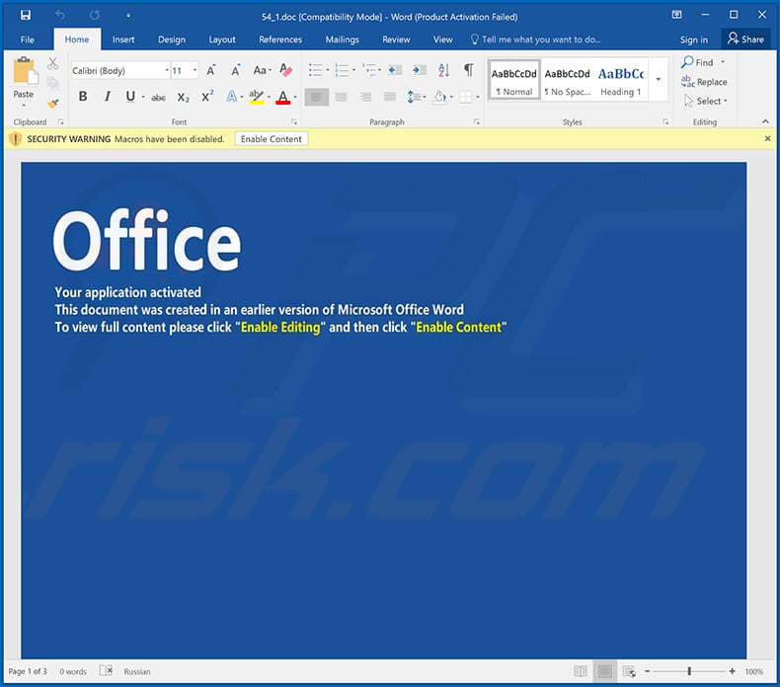Click Increase Indent icon
This screenshot has height=687, width=780.
tap(419, 70)
